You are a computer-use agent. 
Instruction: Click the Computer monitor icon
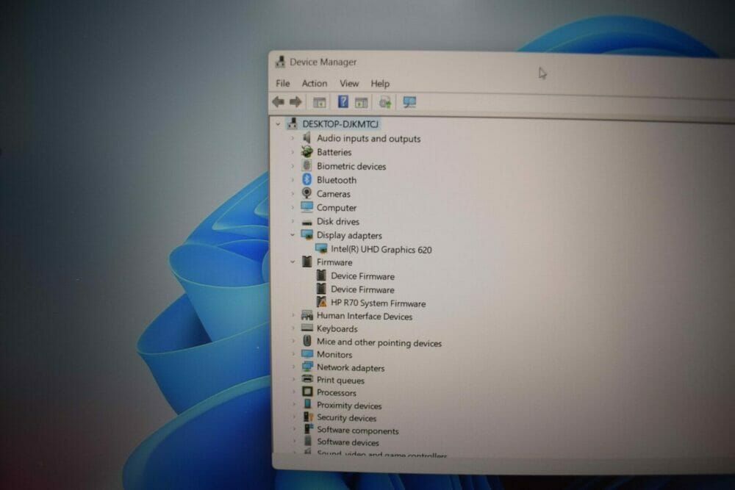(306, 206)
